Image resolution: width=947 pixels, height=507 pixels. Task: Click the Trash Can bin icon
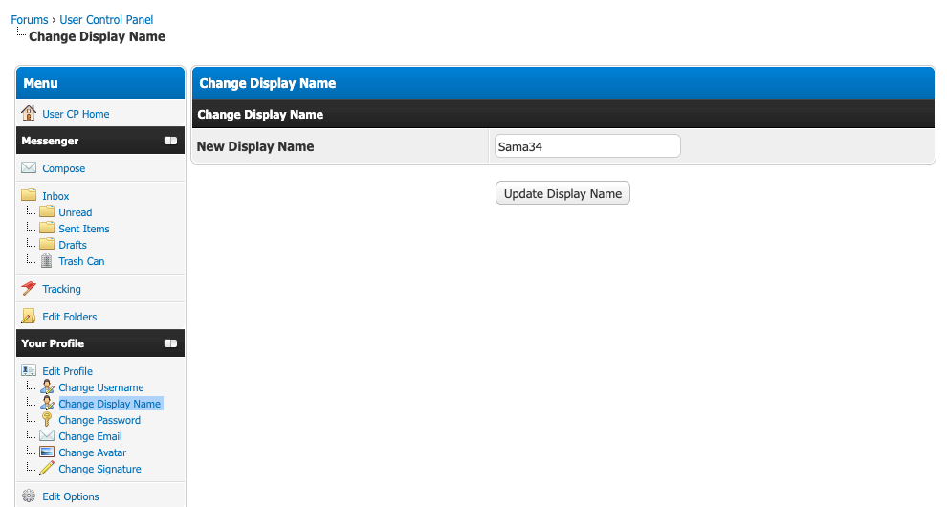coord(47,260)
